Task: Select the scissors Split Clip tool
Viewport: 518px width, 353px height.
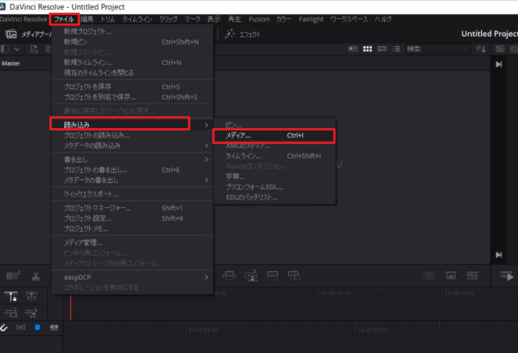Action: (36, 276)
